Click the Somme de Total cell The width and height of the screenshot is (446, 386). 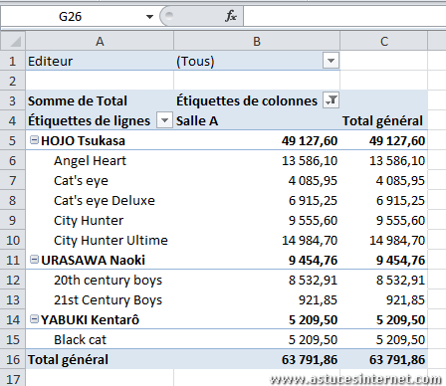click(x=100, y=100)
